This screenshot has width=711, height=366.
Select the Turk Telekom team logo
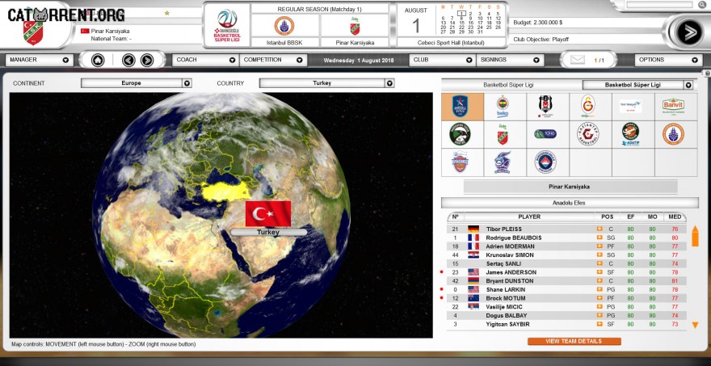630,106
